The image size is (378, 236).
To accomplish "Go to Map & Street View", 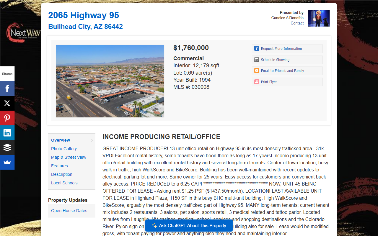I will [x=69, y=157].
